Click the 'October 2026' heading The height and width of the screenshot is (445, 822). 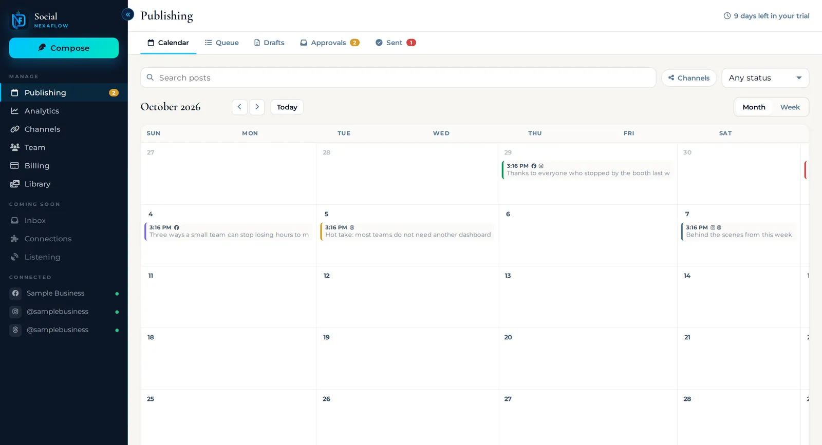[171, 107]
